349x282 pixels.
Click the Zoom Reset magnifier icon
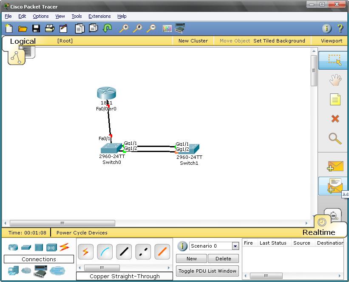coord(138,28)
